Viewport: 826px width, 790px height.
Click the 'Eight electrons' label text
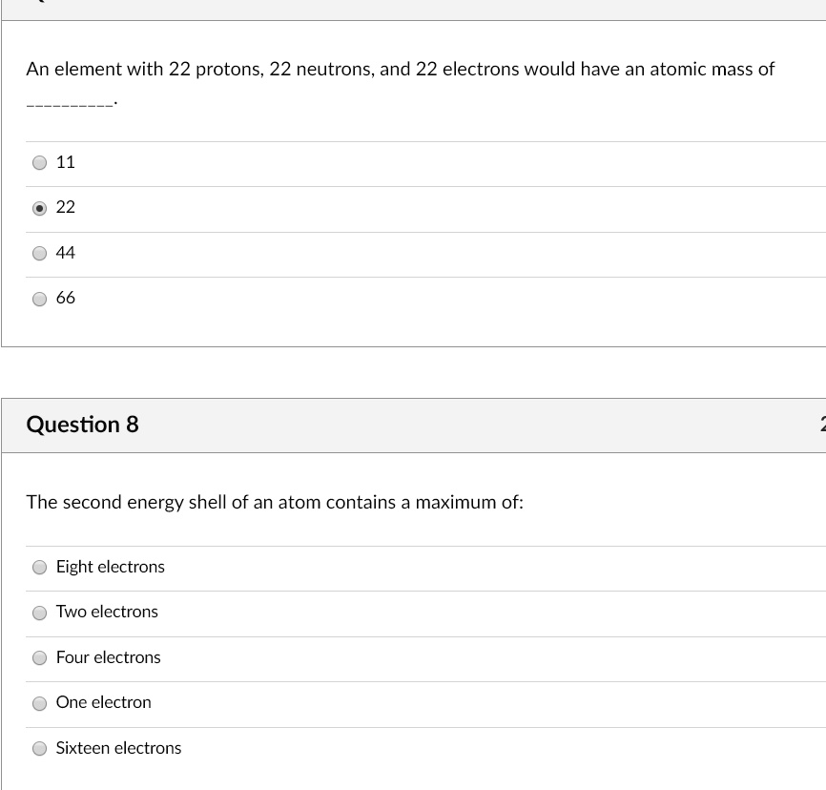pos(110,566)
